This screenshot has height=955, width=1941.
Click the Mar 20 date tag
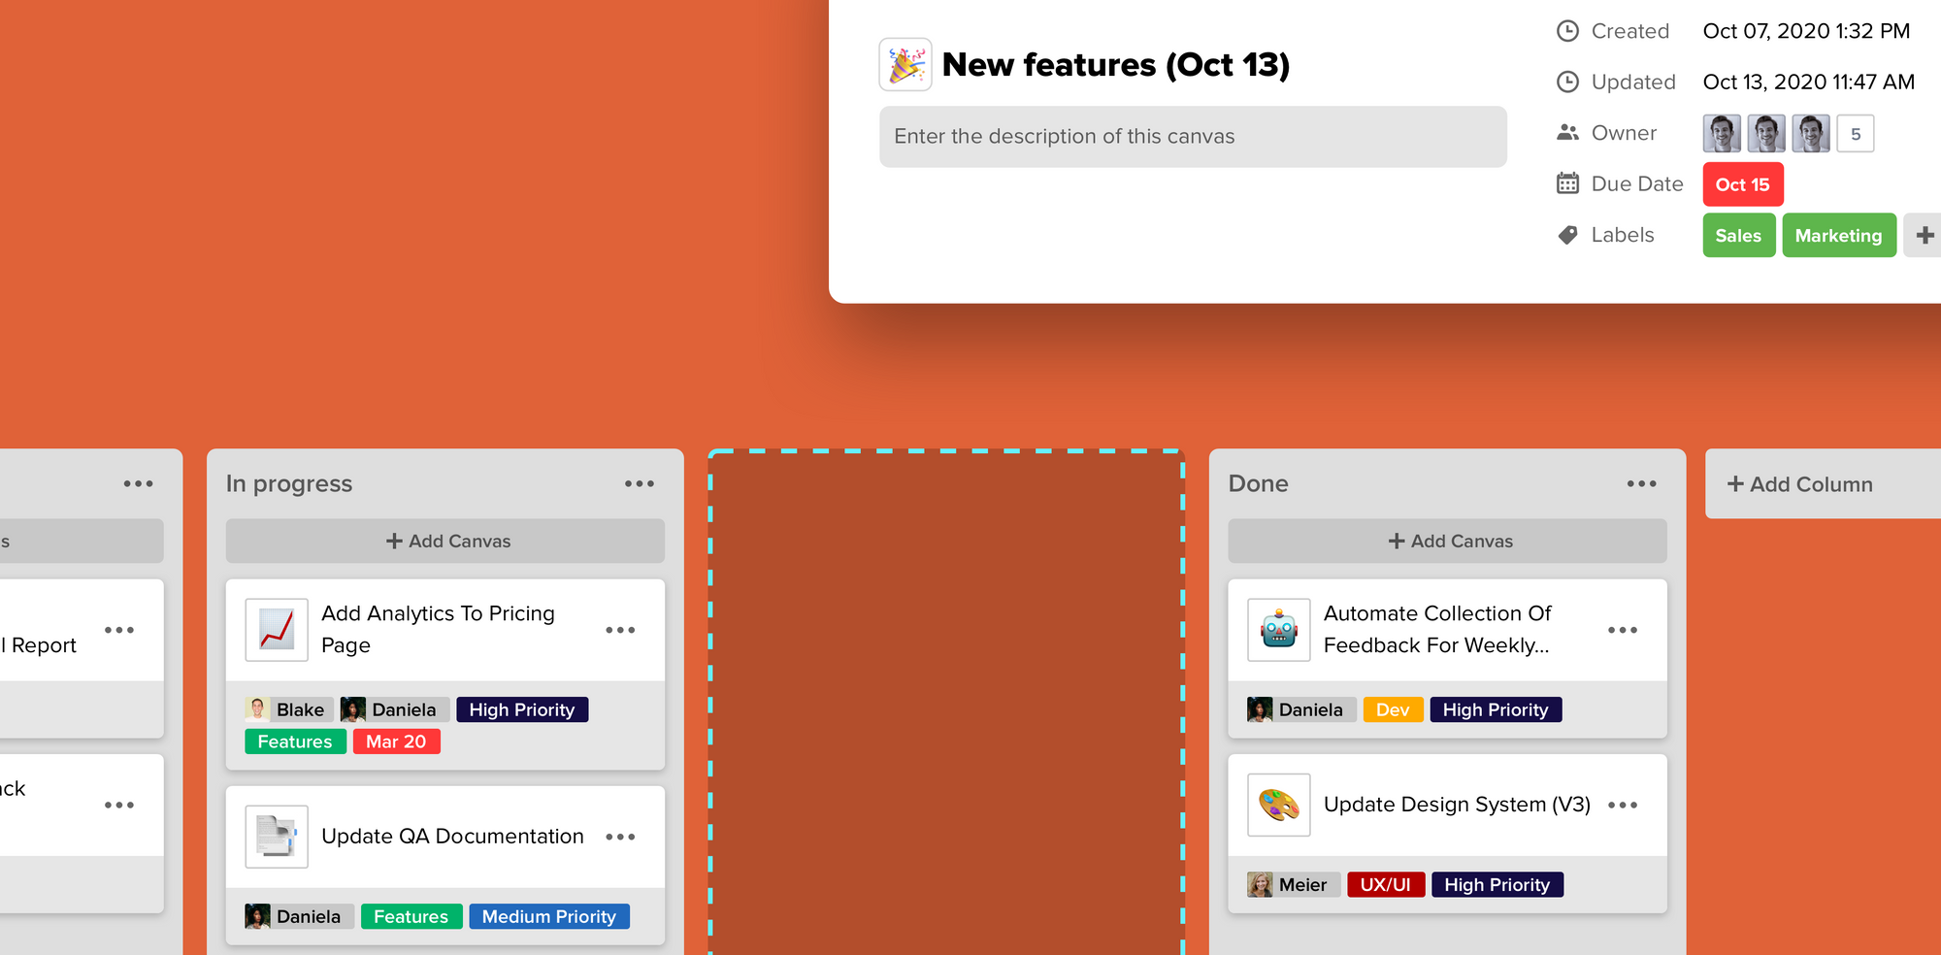click(x=396, y=741)
